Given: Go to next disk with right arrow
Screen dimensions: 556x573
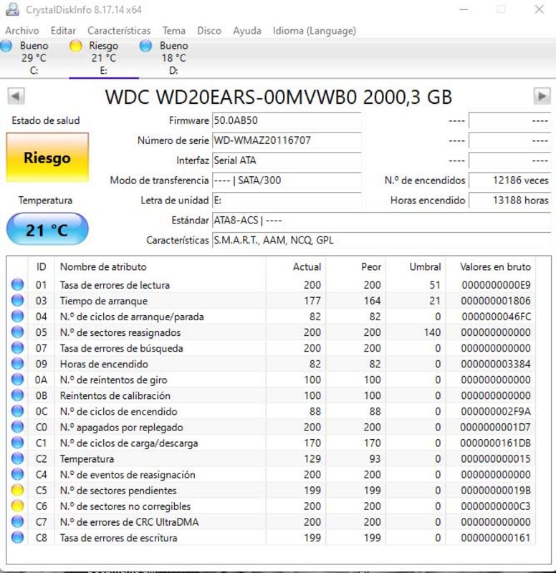Looking at the screenshot, I should click(542, 96).
